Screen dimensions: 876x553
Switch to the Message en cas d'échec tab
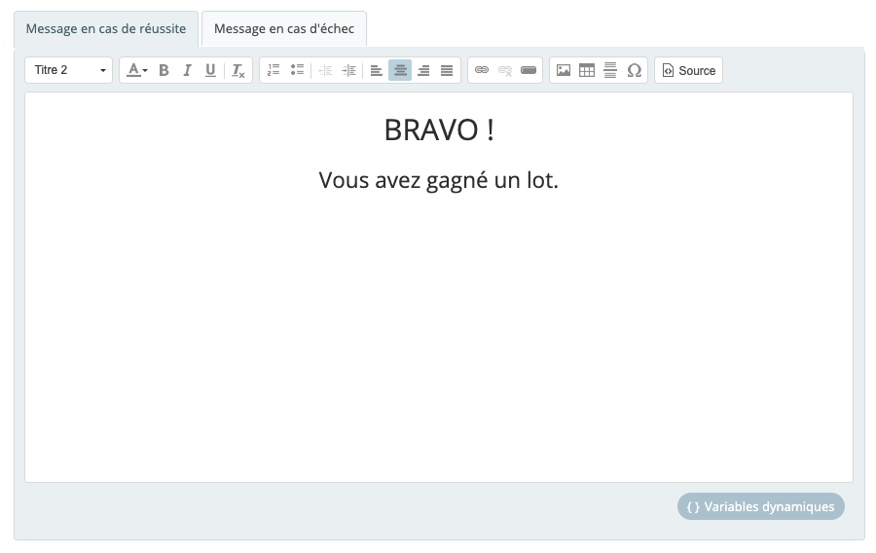pos(284,29)
